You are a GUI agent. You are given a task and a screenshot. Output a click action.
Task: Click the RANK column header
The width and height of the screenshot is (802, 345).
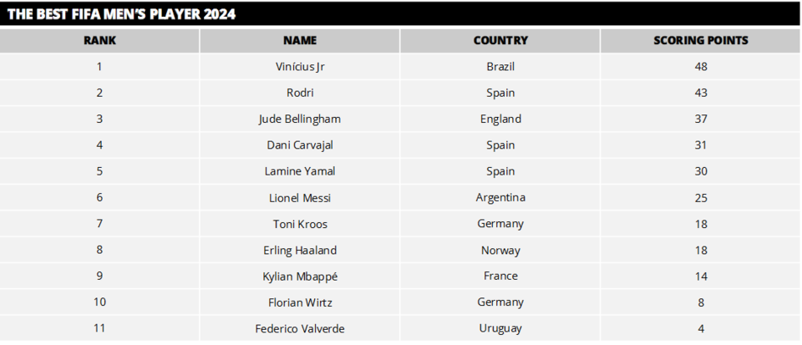pos(99,40)
